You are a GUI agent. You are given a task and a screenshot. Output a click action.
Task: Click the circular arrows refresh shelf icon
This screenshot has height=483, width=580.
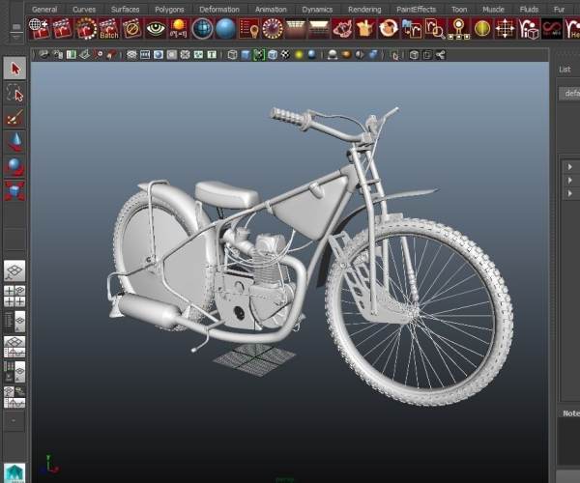[x=389, y=29]
